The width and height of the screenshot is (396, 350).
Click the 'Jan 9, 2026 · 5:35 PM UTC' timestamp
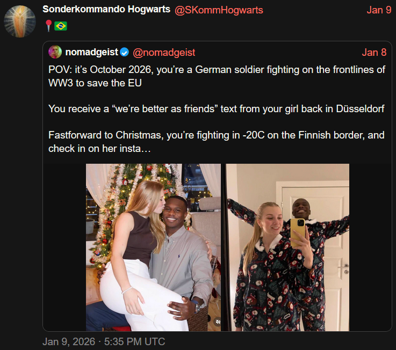104,341
